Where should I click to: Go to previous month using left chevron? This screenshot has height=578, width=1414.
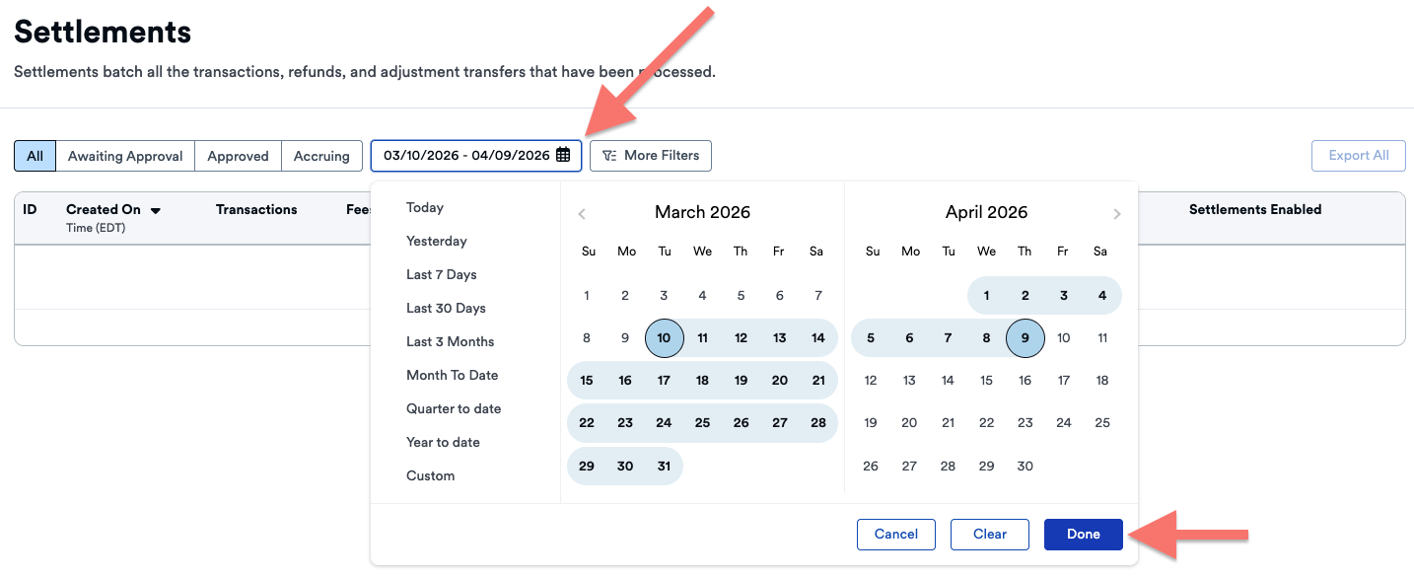(582, 214)
